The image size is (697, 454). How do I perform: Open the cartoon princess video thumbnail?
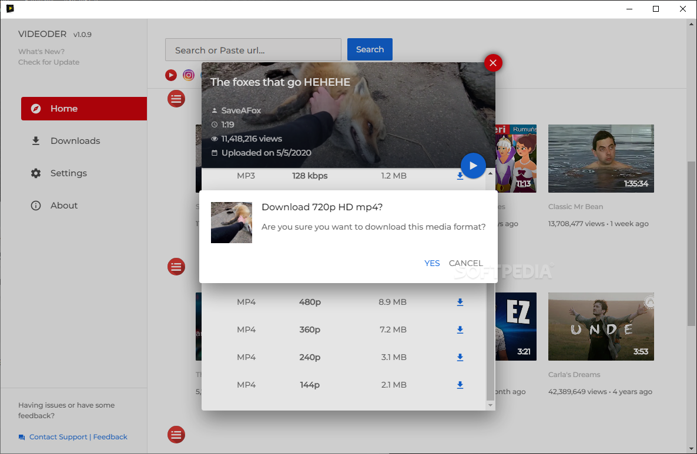(x=516, y=159)
